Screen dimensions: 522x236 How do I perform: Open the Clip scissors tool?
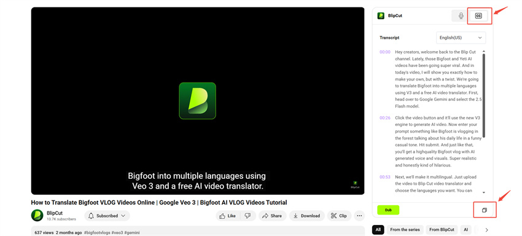(x=339, y=216)
